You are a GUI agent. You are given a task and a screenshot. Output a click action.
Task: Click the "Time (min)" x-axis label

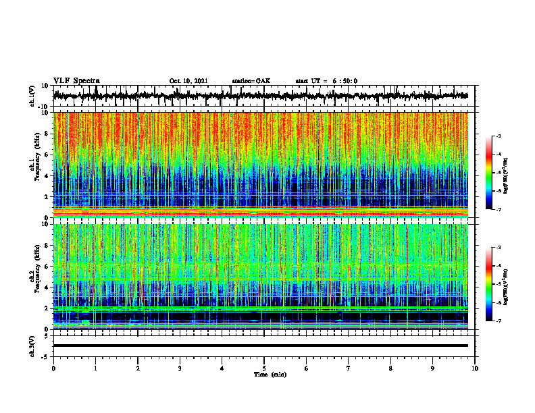pyautogui.click(x=270, y=375)
